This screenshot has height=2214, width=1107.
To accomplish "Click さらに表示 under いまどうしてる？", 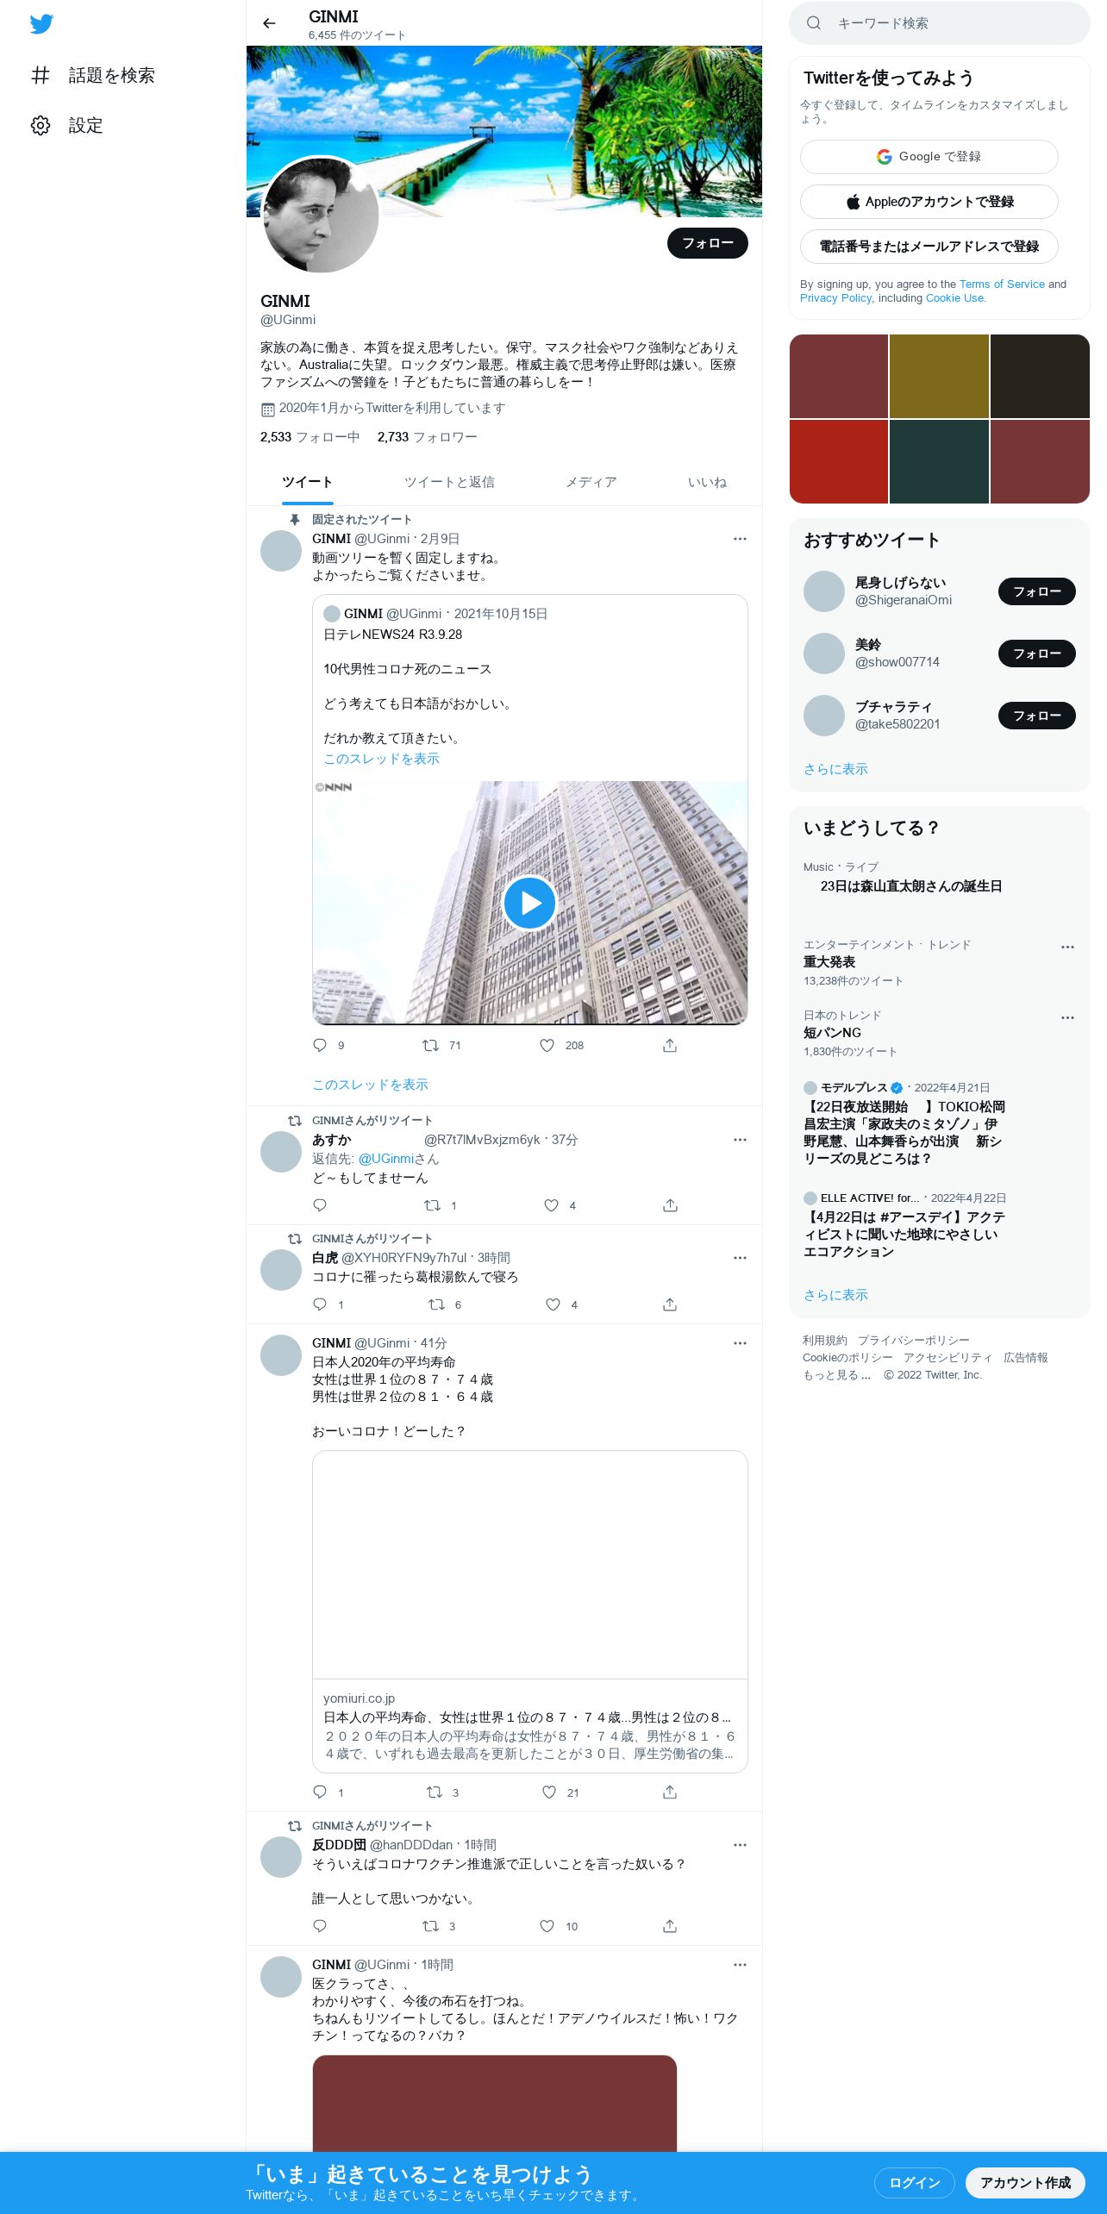I will point(835,1295).
